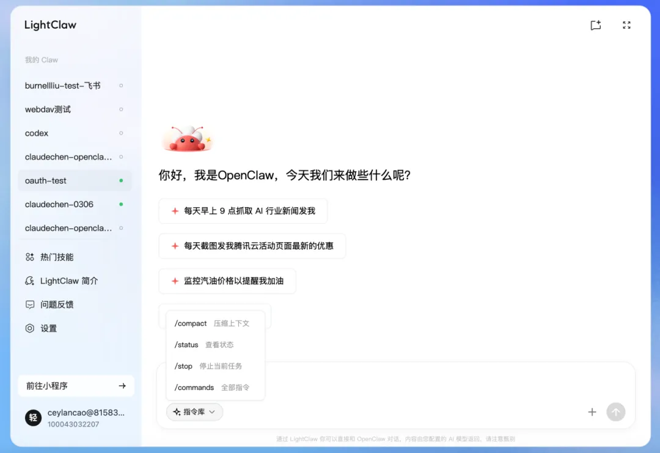Click the user avatar 轻
Screen dimensions: 660x453
[33, 418]
